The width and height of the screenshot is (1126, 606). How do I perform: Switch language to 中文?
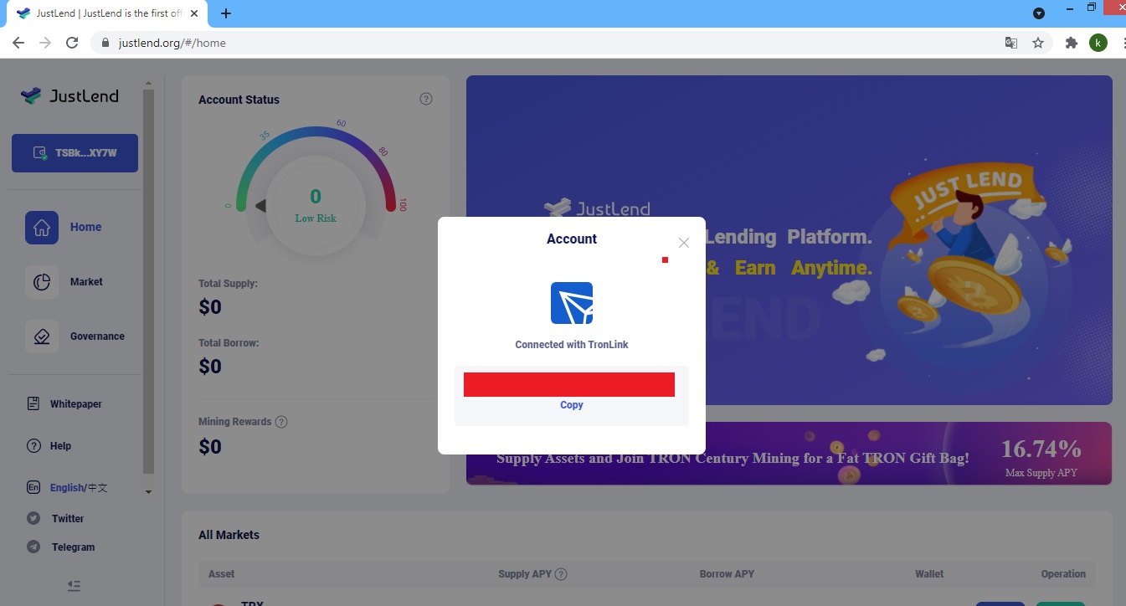click(x=97, y=488)
